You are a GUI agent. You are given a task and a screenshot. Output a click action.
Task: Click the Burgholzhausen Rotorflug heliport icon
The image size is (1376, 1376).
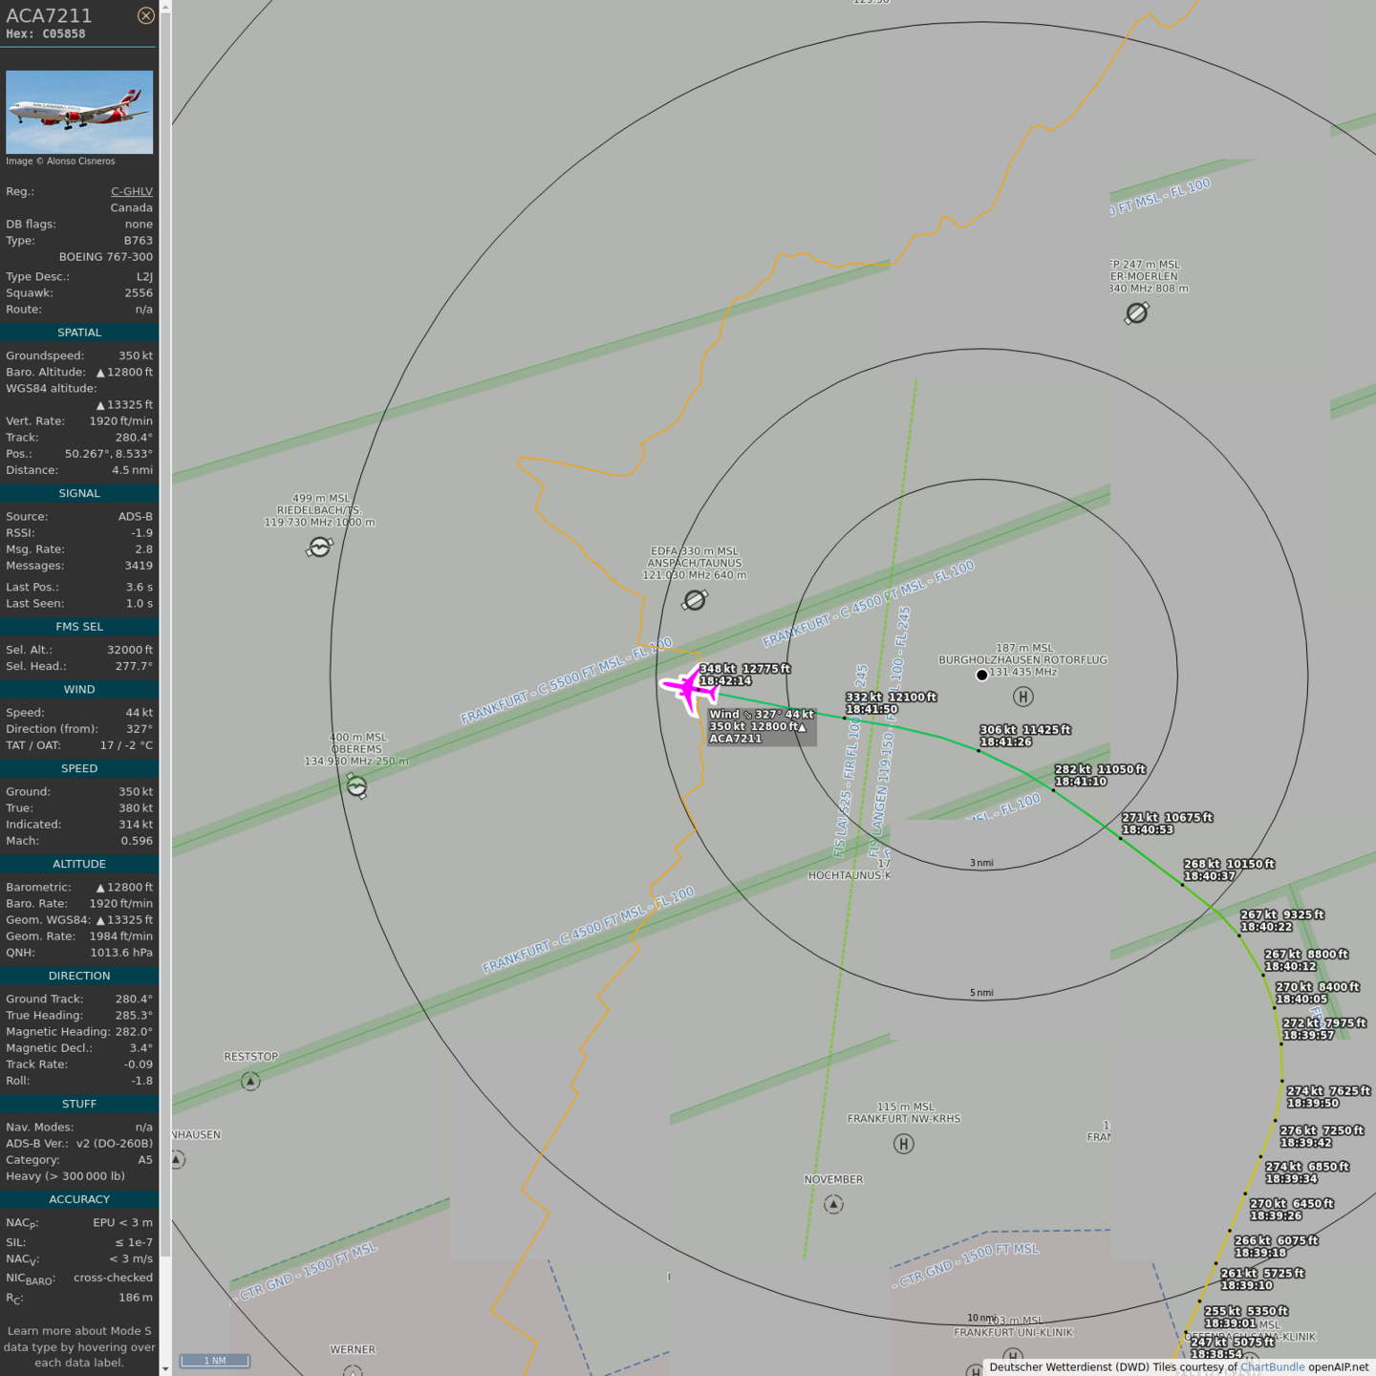1022,697
